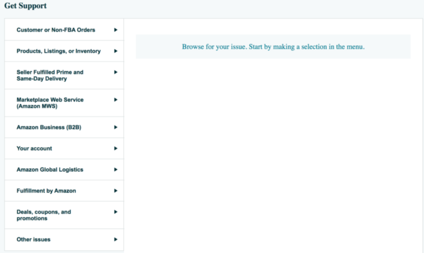Viewport: 424px width, 253px height.
Task: Click the arrow next to Other issues
Action: click(116, 239)
